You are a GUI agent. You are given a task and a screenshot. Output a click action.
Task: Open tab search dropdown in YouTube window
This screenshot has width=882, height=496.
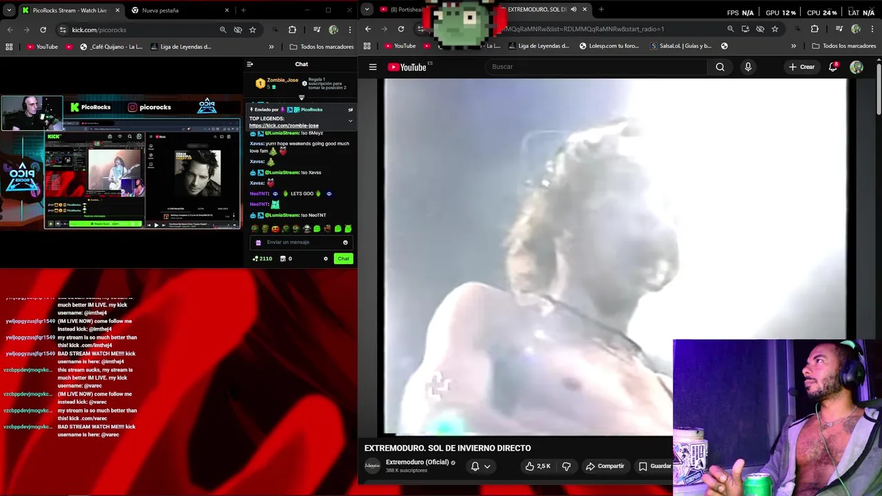point(367,9)
